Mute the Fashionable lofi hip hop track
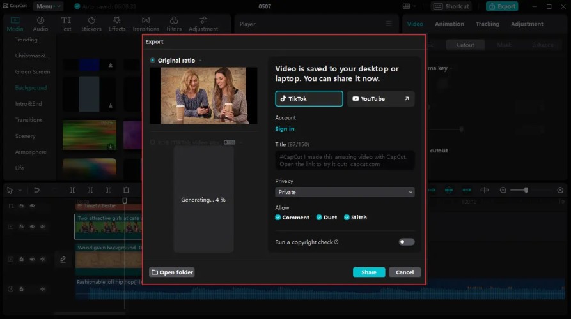 pos(43,289)
